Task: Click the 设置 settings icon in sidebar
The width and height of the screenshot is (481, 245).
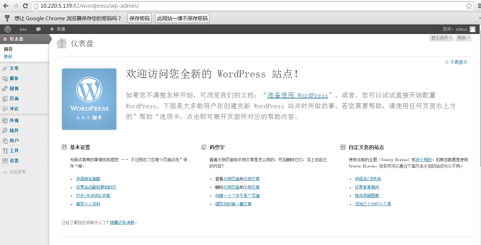Action: click(5, 161)
